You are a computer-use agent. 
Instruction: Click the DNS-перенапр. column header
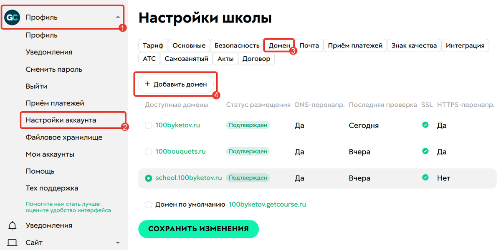coord(319,105)
